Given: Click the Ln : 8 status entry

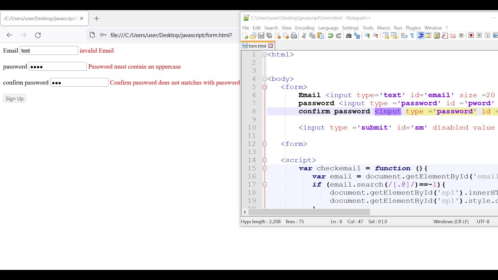Looking at the screenshot, I should [337, 222].
